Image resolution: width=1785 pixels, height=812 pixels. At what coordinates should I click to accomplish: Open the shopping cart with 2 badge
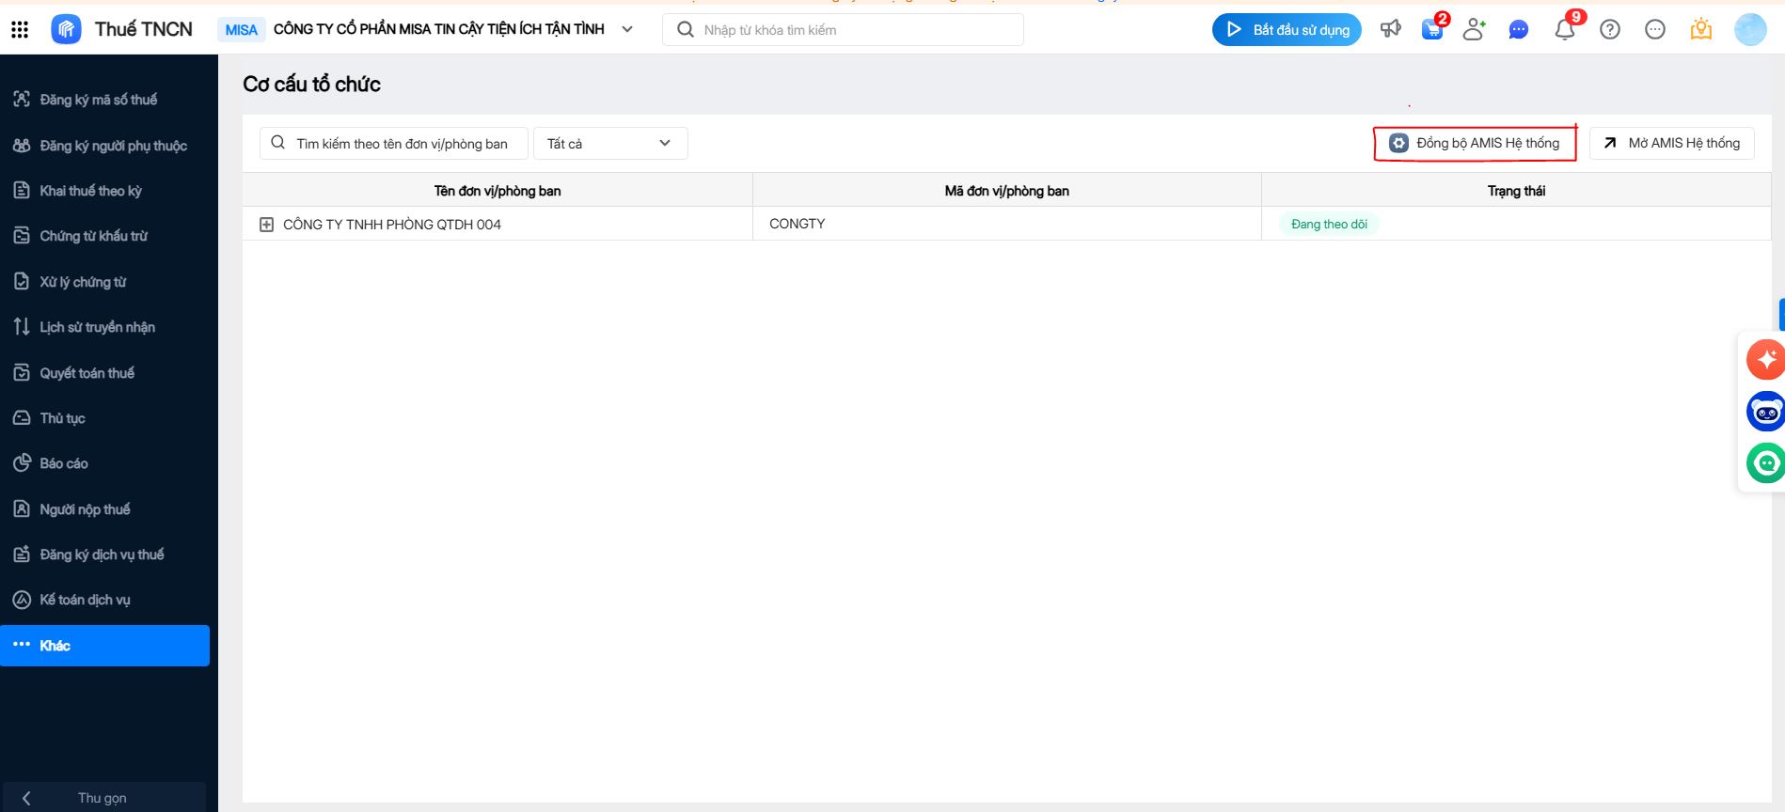[x=1432, y=30]
